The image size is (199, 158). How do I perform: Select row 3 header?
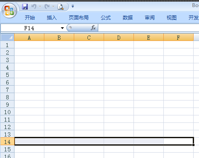coord(7,60)
